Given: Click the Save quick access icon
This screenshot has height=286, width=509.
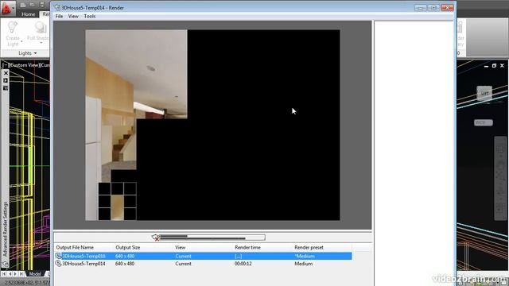Looking at the screenshot, I should click(x=42, y=5).
